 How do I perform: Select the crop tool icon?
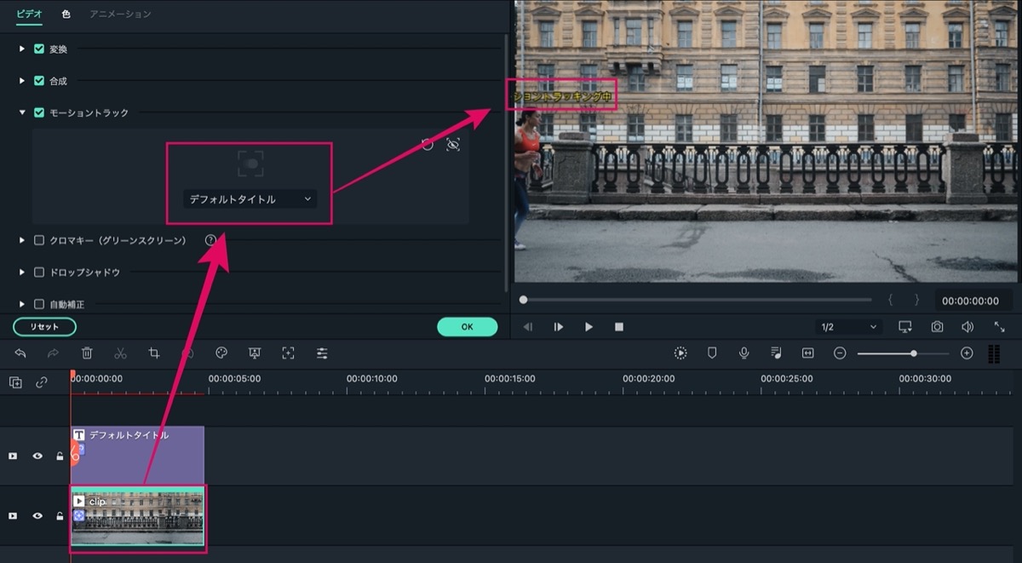click(154, 353)
